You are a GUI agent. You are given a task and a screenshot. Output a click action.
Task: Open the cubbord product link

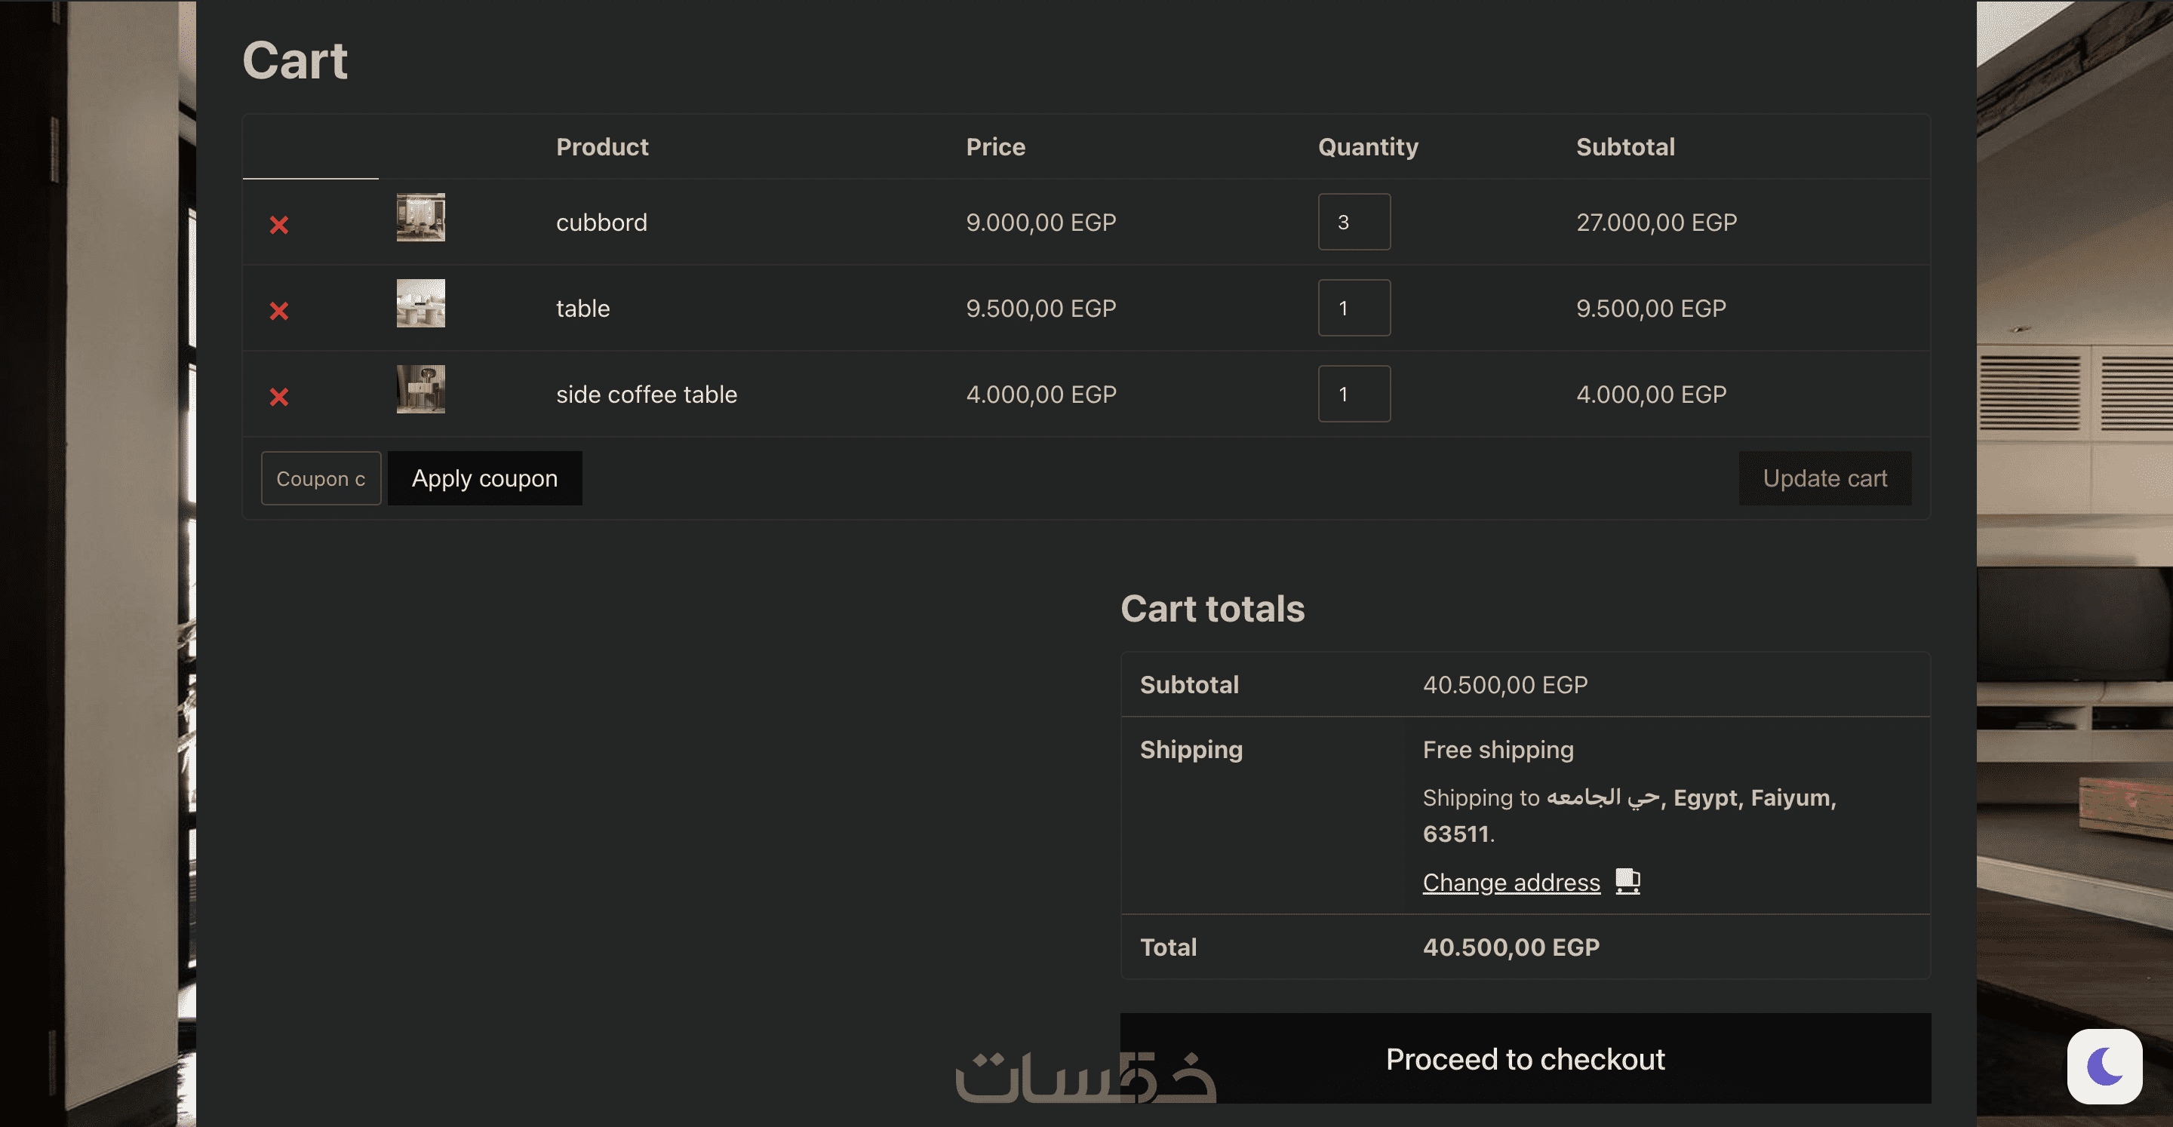[601, 223]
